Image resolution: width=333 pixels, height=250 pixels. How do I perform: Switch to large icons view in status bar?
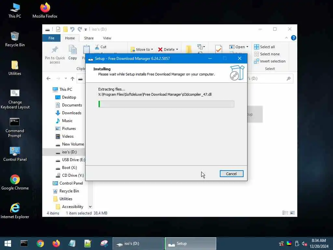(292, 213)
